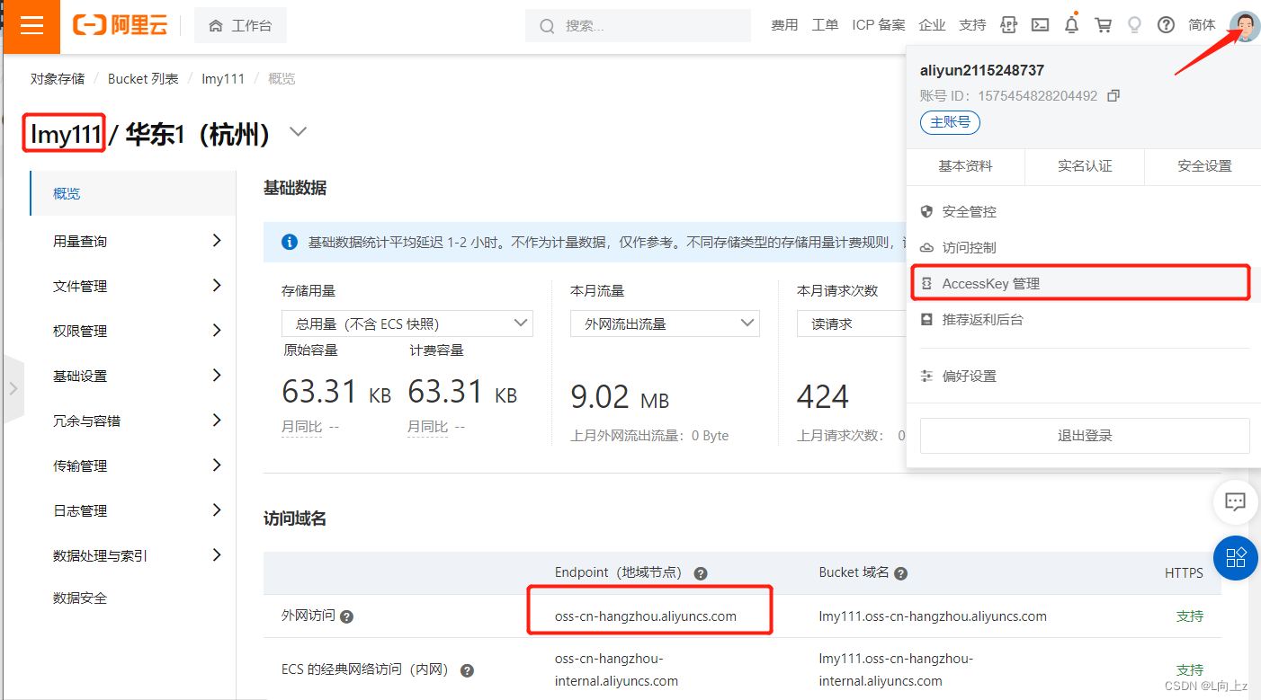Click the 424 request count value
This screenshot has width=1261, height=700.
[823, 396]
